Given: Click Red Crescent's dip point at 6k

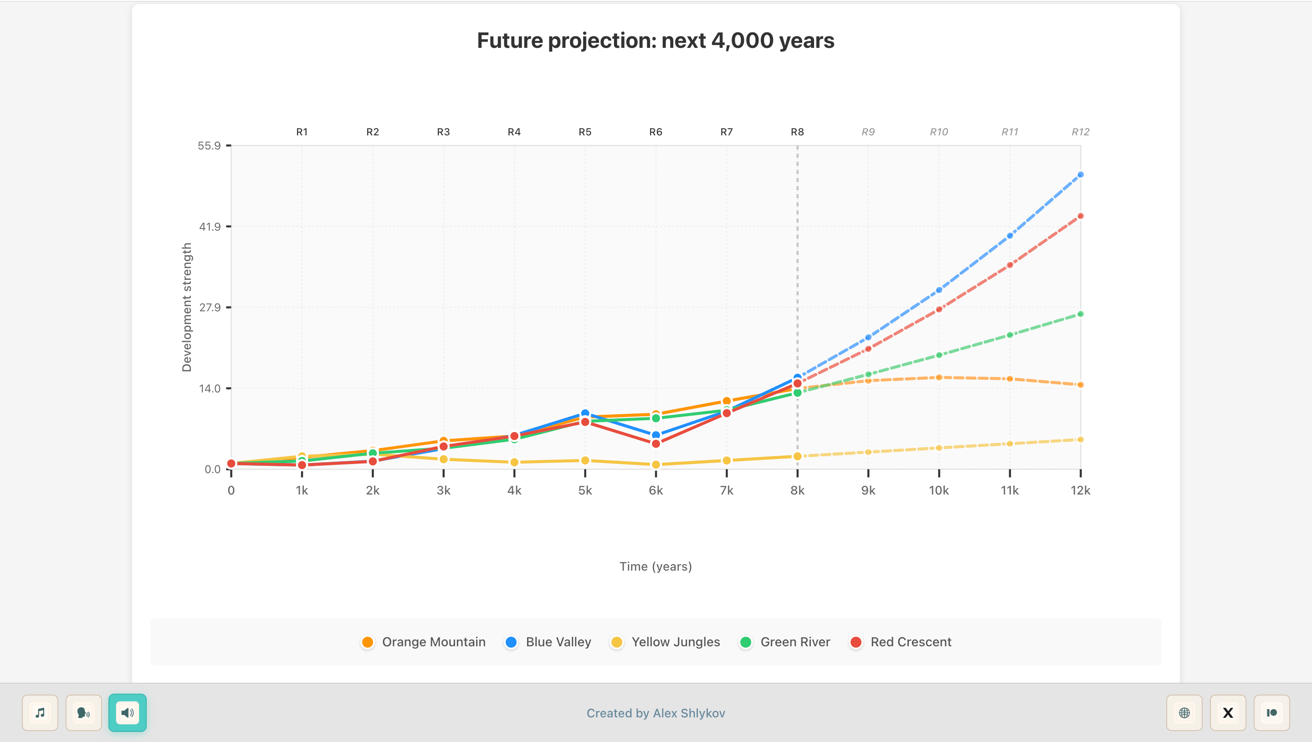Looking at the screenshot, I should (x=656, y=444).
